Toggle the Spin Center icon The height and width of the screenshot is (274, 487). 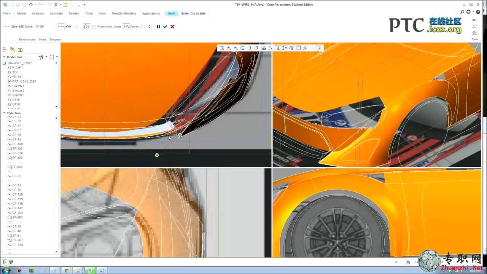pyautogui.click(x=284, y=48)
